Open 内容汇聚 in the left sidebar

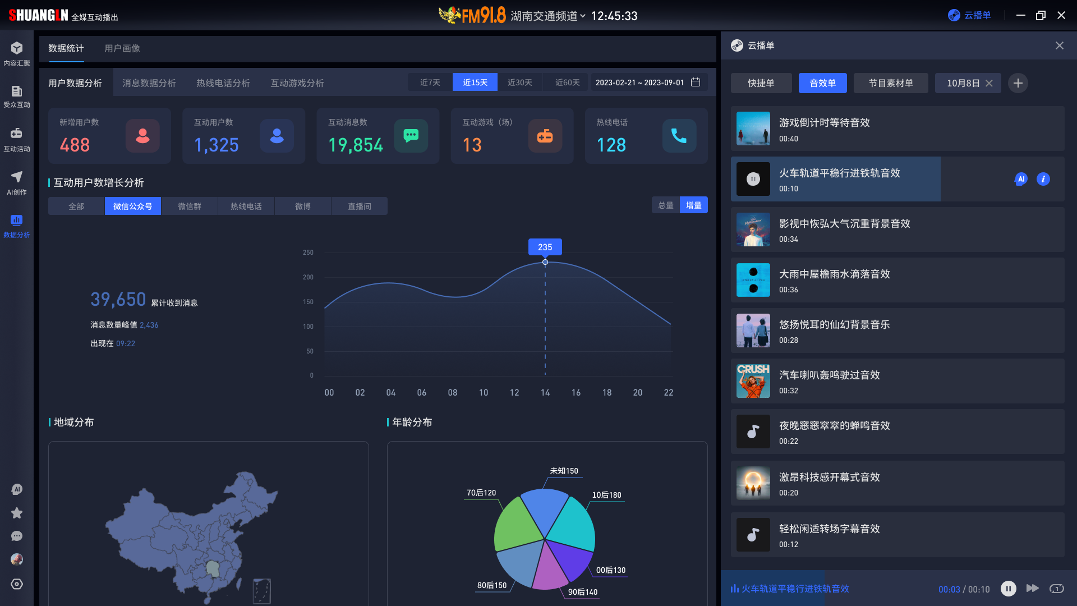[17, 54]
